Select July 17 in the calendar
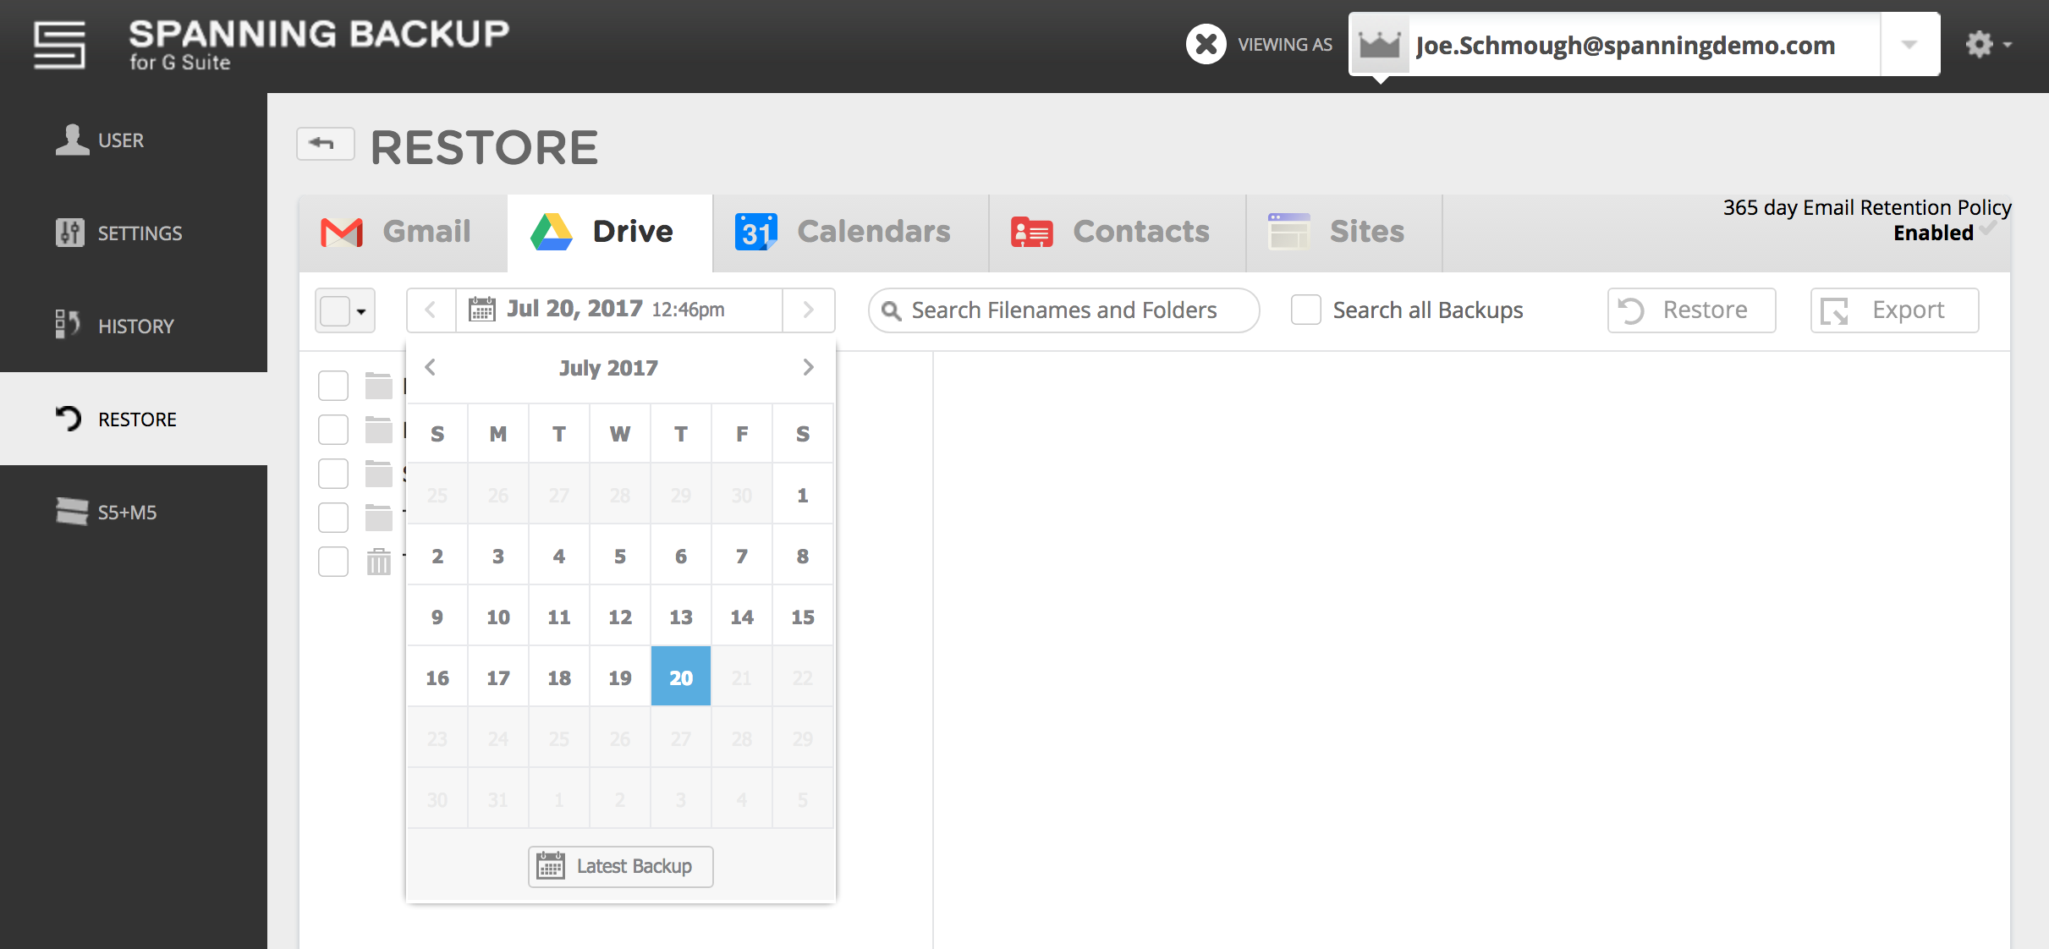The width and height of the screenshot is (2049, 949). tap(498, 677)
